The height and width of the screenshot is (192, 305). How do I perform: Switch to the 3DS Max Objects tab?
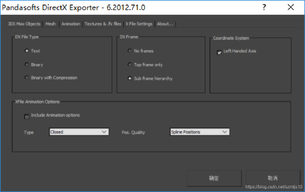tap(24, 24)
